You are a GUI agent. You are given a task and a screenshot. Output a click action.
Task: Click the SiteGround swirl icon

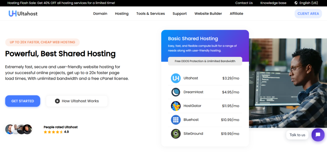click(x=176, y=133)
